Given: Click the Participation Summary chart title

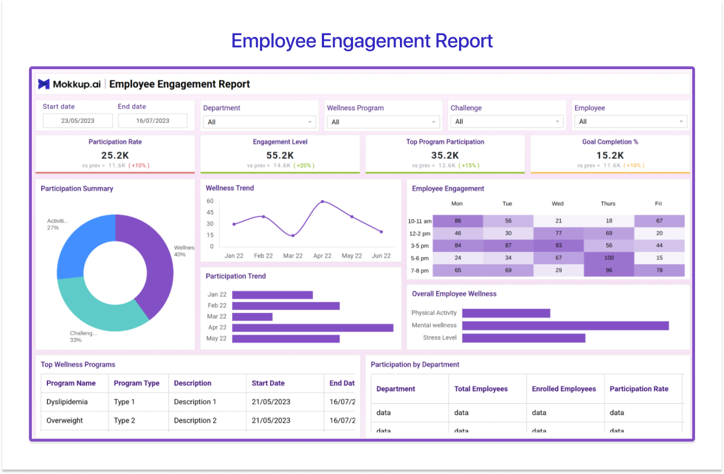Looking at the screenshot, I should coord(77,188).
